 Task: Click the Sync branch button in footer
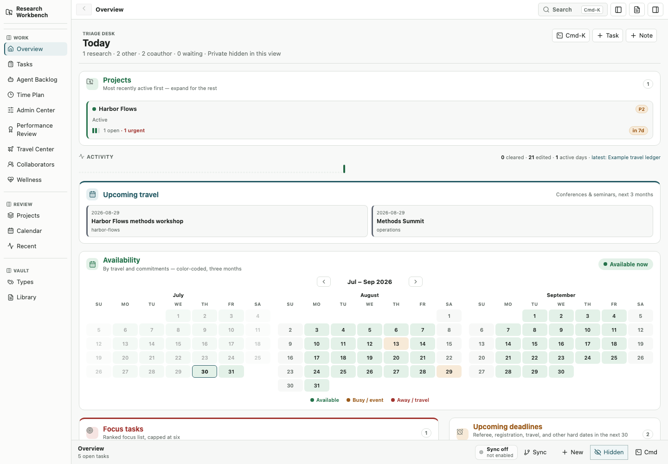pos(535,452)
